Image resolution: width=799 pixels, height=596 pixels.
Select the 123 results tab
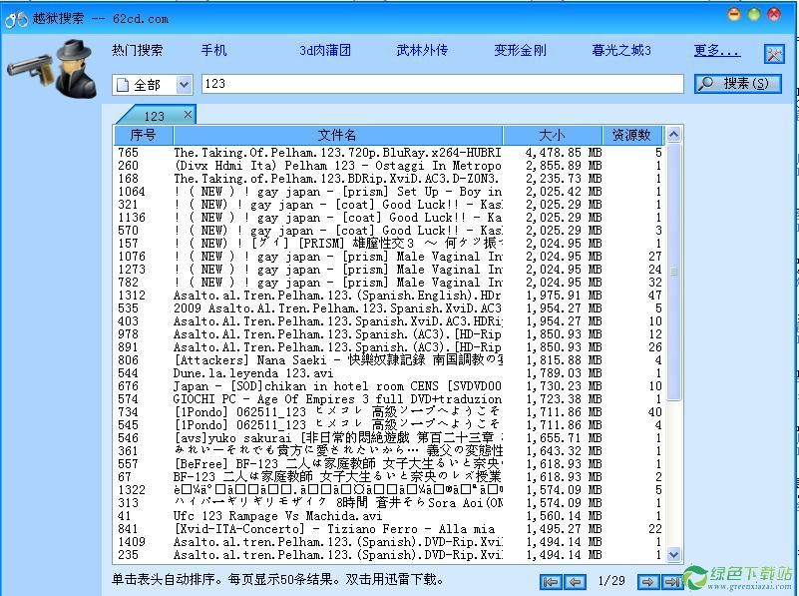154,116
